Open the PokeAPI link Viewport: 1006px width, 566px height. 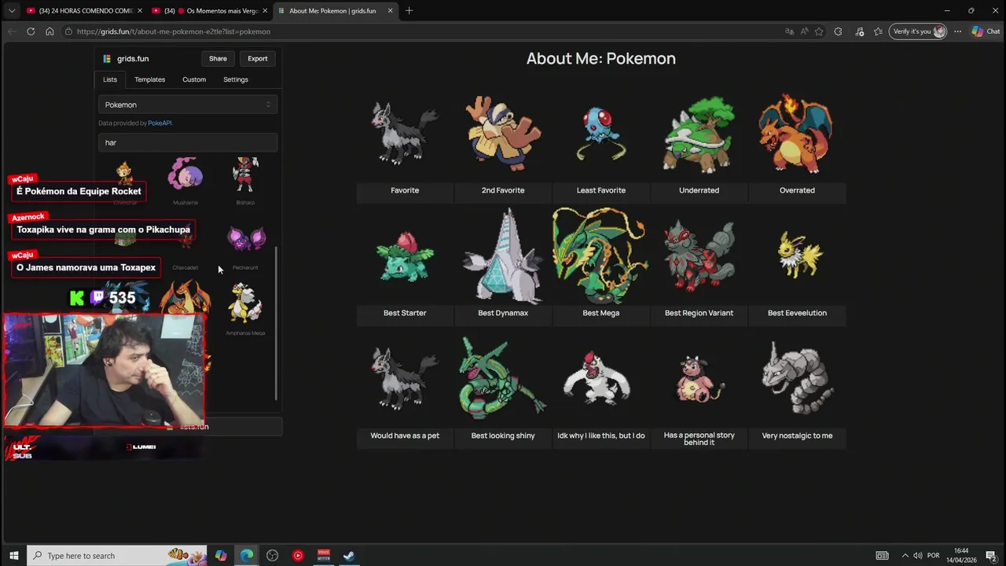[x=160, y=123]
